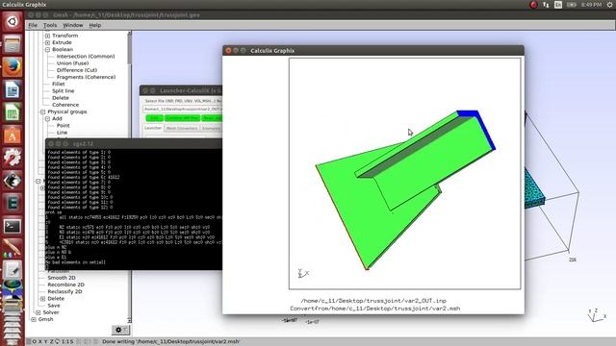Switch to Launcher tab in Launcher-CalculiX
616x346 pixels.
(153, 128)
